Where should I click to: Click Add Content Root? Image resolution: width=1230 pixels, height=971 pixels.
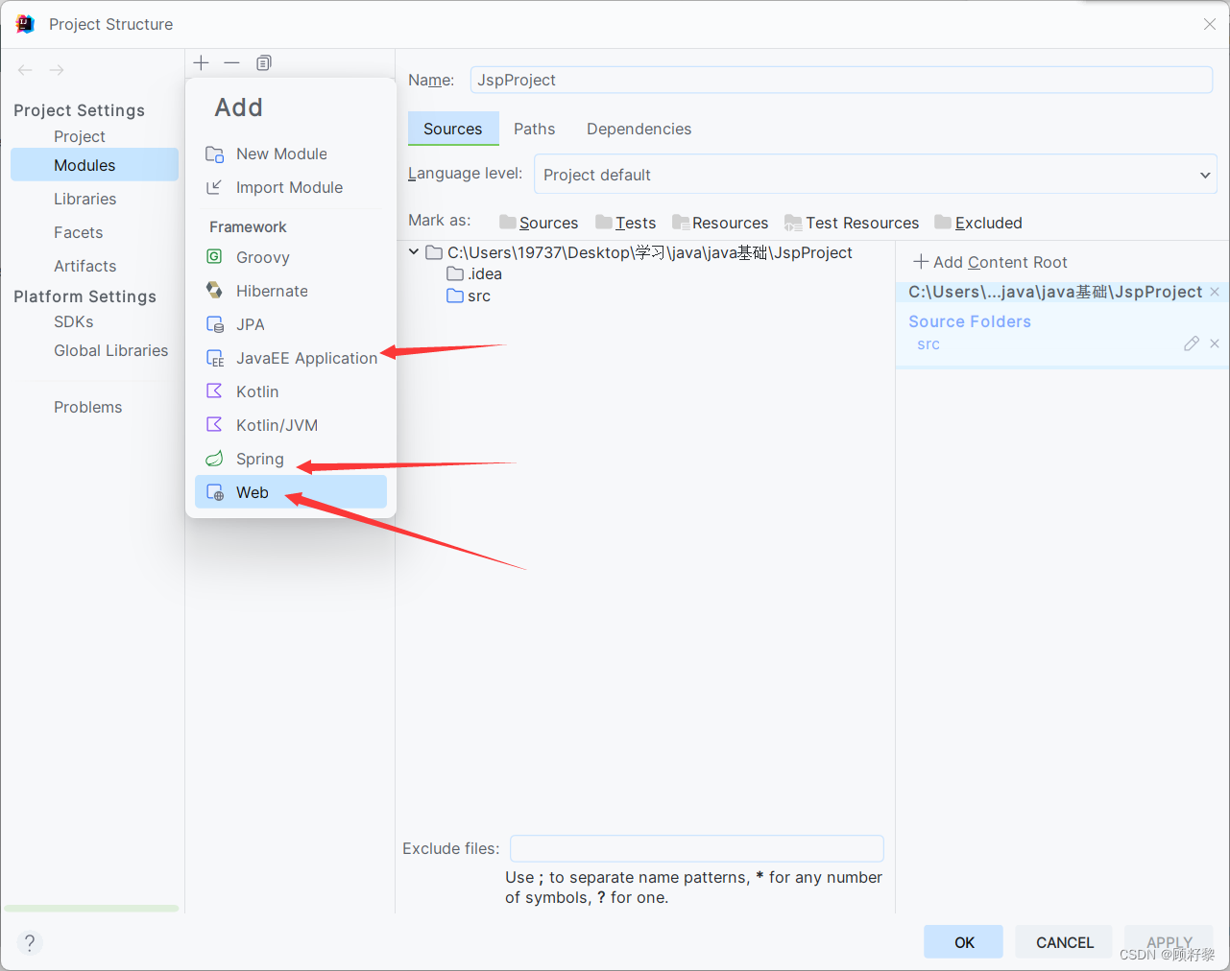990,262
